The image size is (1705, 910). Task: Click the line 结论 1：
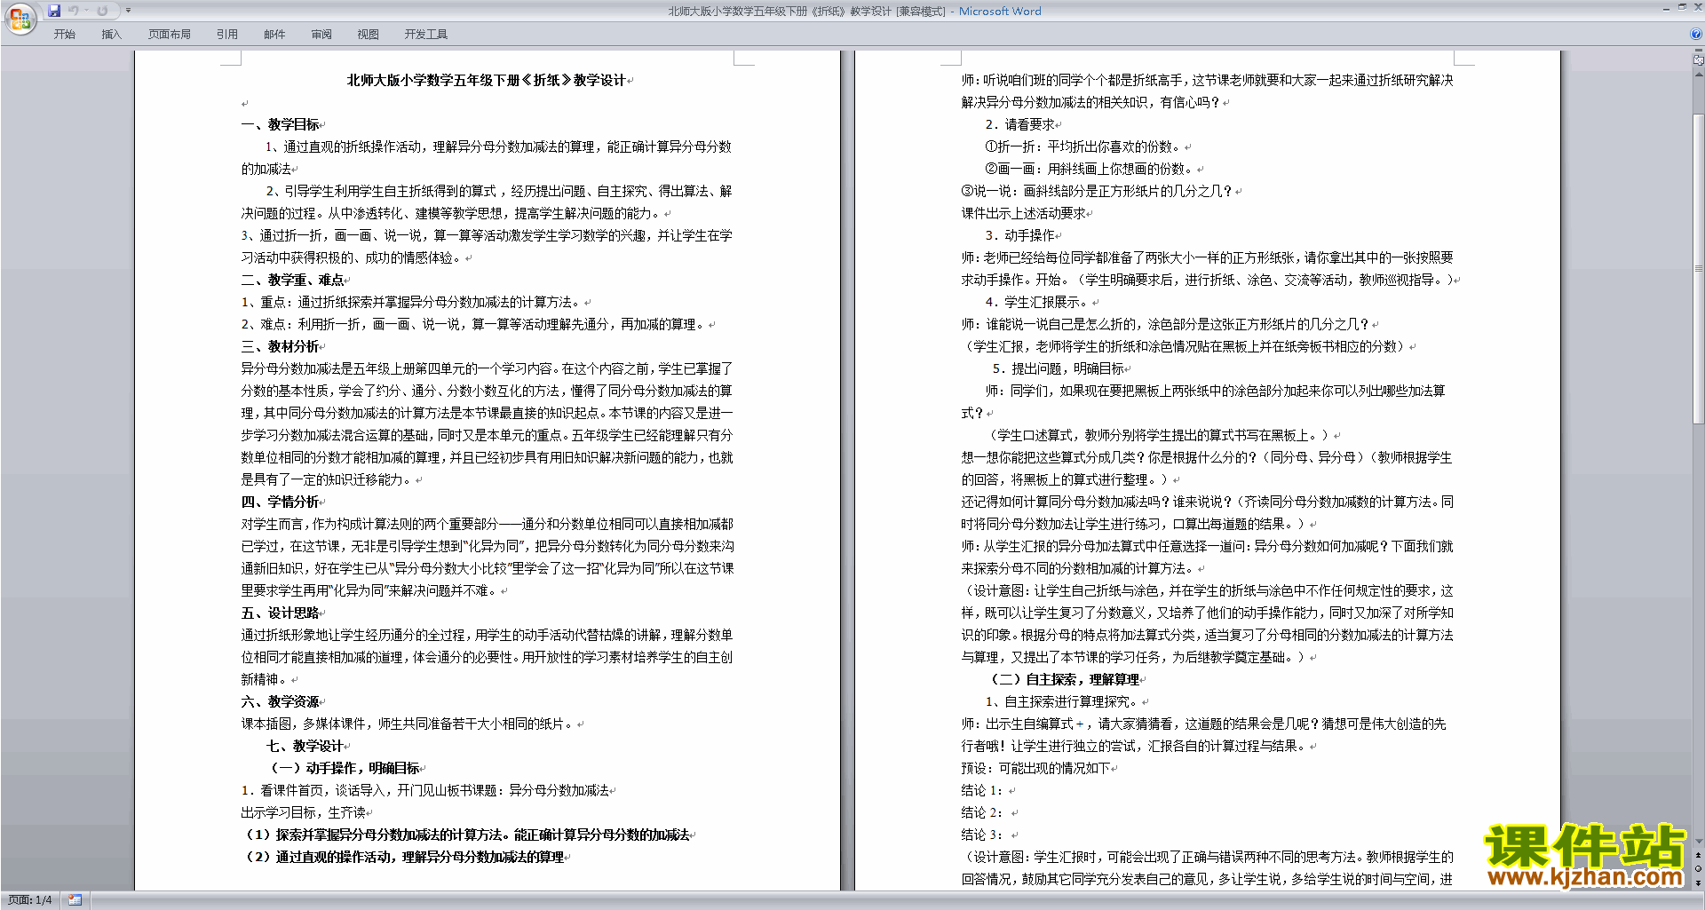pyautogui.click(x=982, y=790)
